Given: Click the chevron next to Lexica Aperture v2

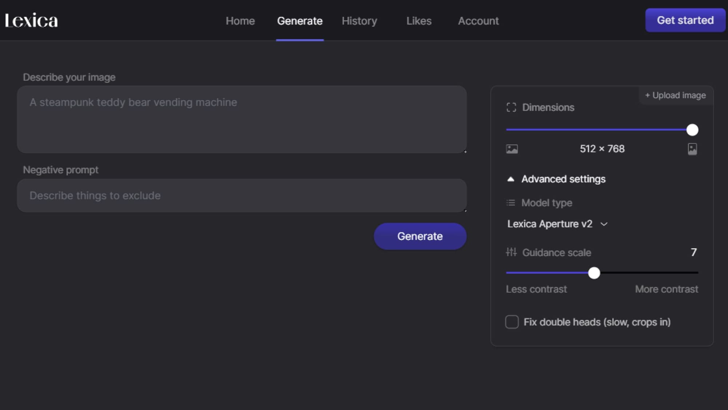Looking at the screenshot, I should point(604,224).
